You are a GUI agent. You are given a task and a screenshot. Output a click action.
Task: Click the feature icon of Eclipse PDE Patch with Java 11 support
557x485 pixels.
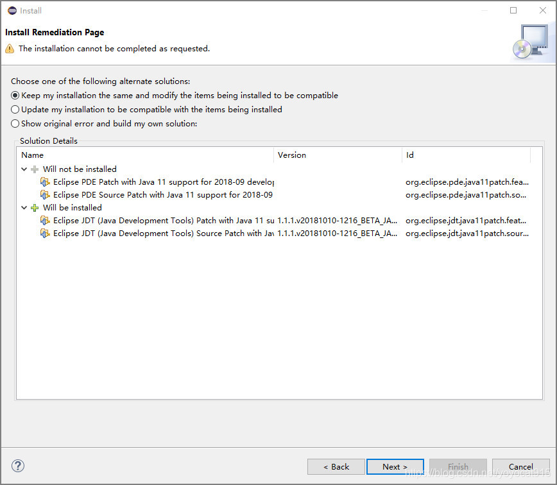point(45,182)
